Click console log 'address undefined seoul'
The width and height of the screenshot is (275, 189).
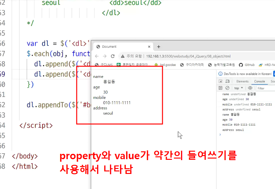[241, 110]
